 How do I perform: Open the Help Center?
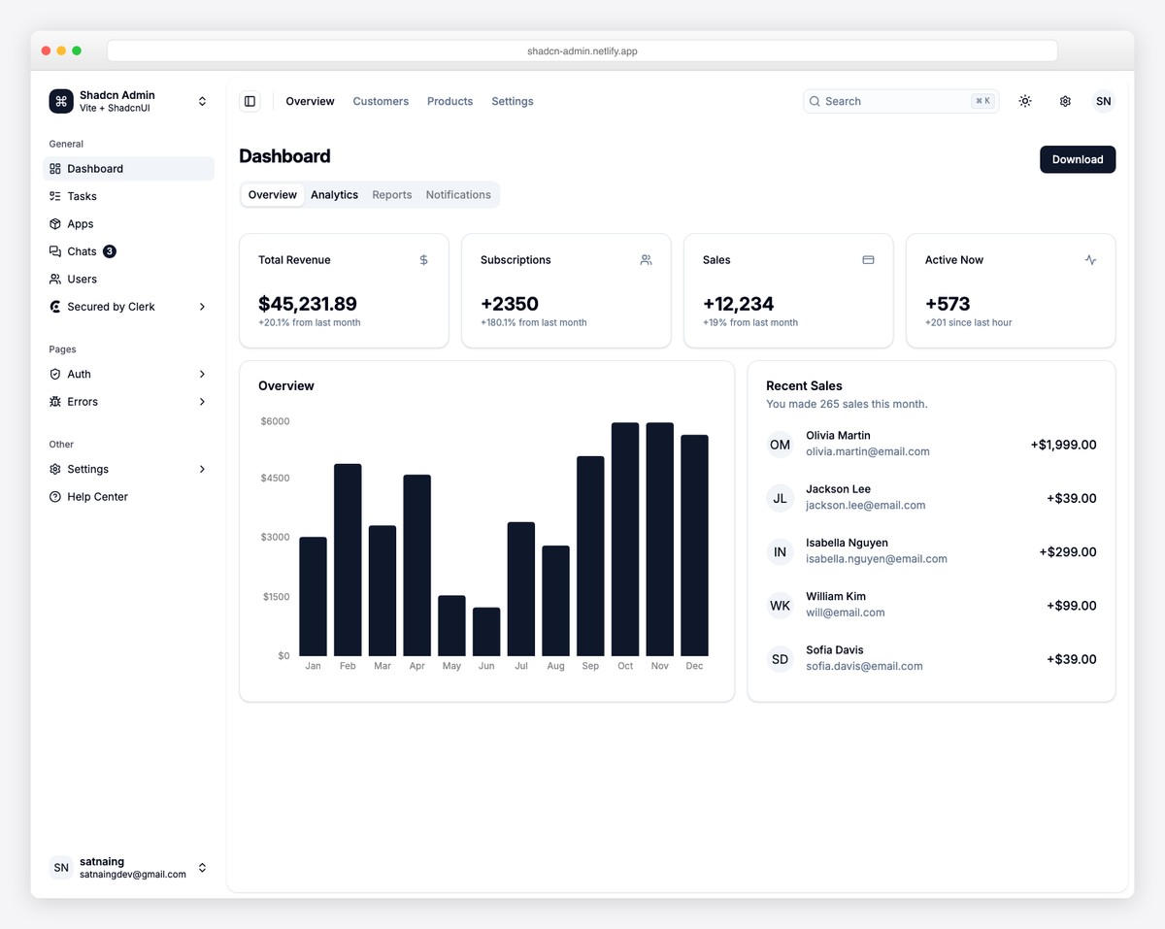pos(97,496)
